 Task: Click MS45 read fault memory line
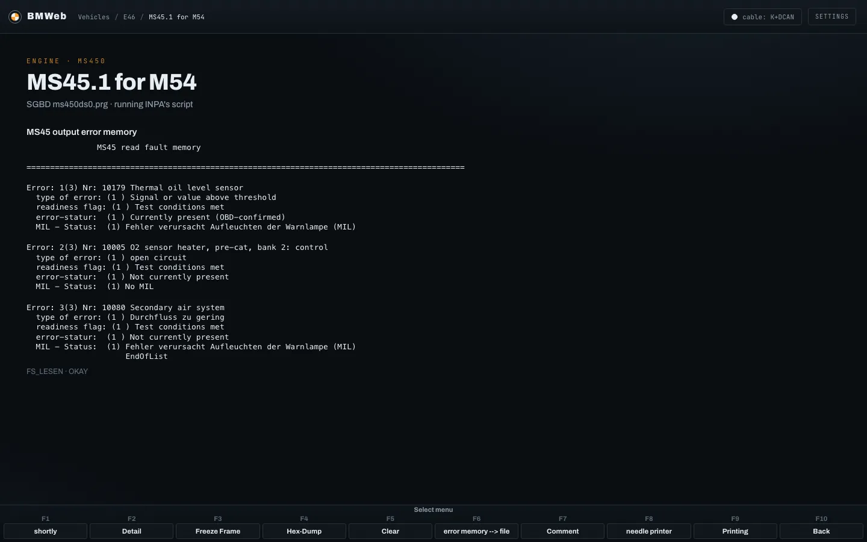click(x=149, y=148)
